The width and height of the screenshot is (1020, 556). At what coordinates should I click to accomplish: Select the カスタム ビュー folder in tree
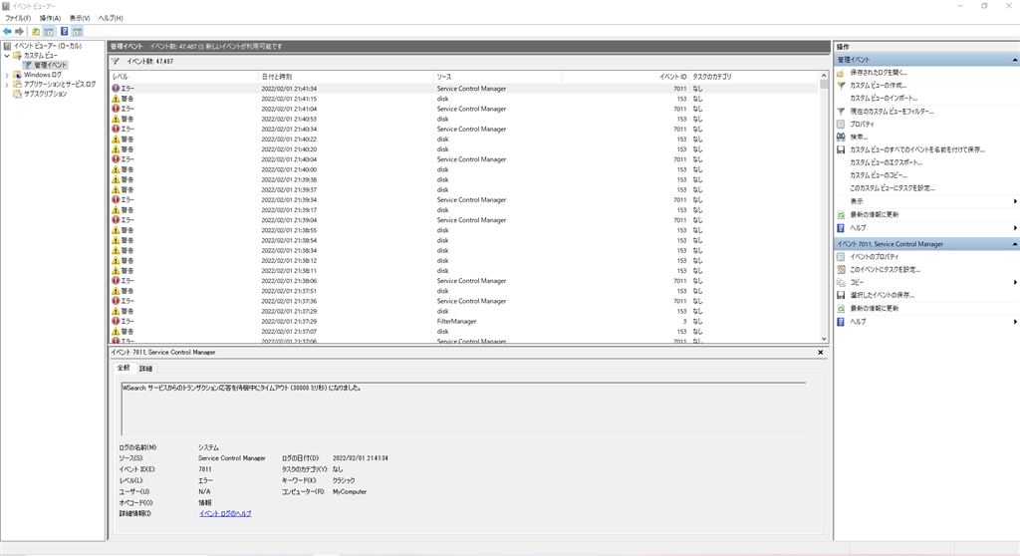40,56
